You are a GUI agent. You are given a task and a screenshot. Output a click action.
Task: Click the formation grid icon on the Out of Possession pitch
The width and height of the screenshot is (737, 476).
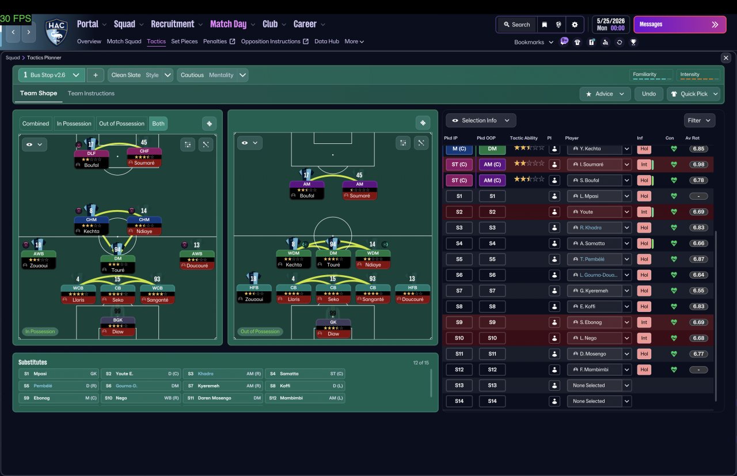coord(403,143)
